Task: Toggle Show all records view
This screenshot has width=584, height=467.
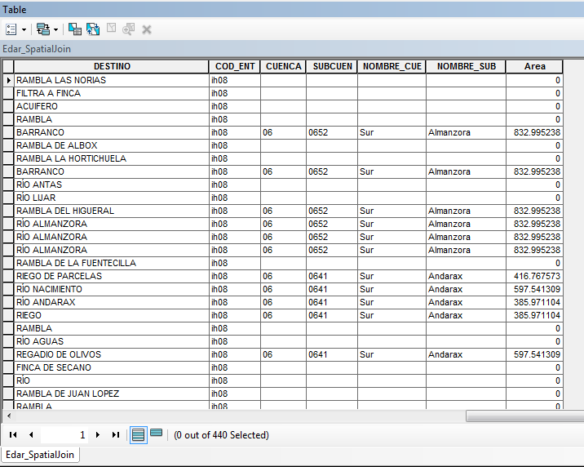Action: click(x=139, y=435)
